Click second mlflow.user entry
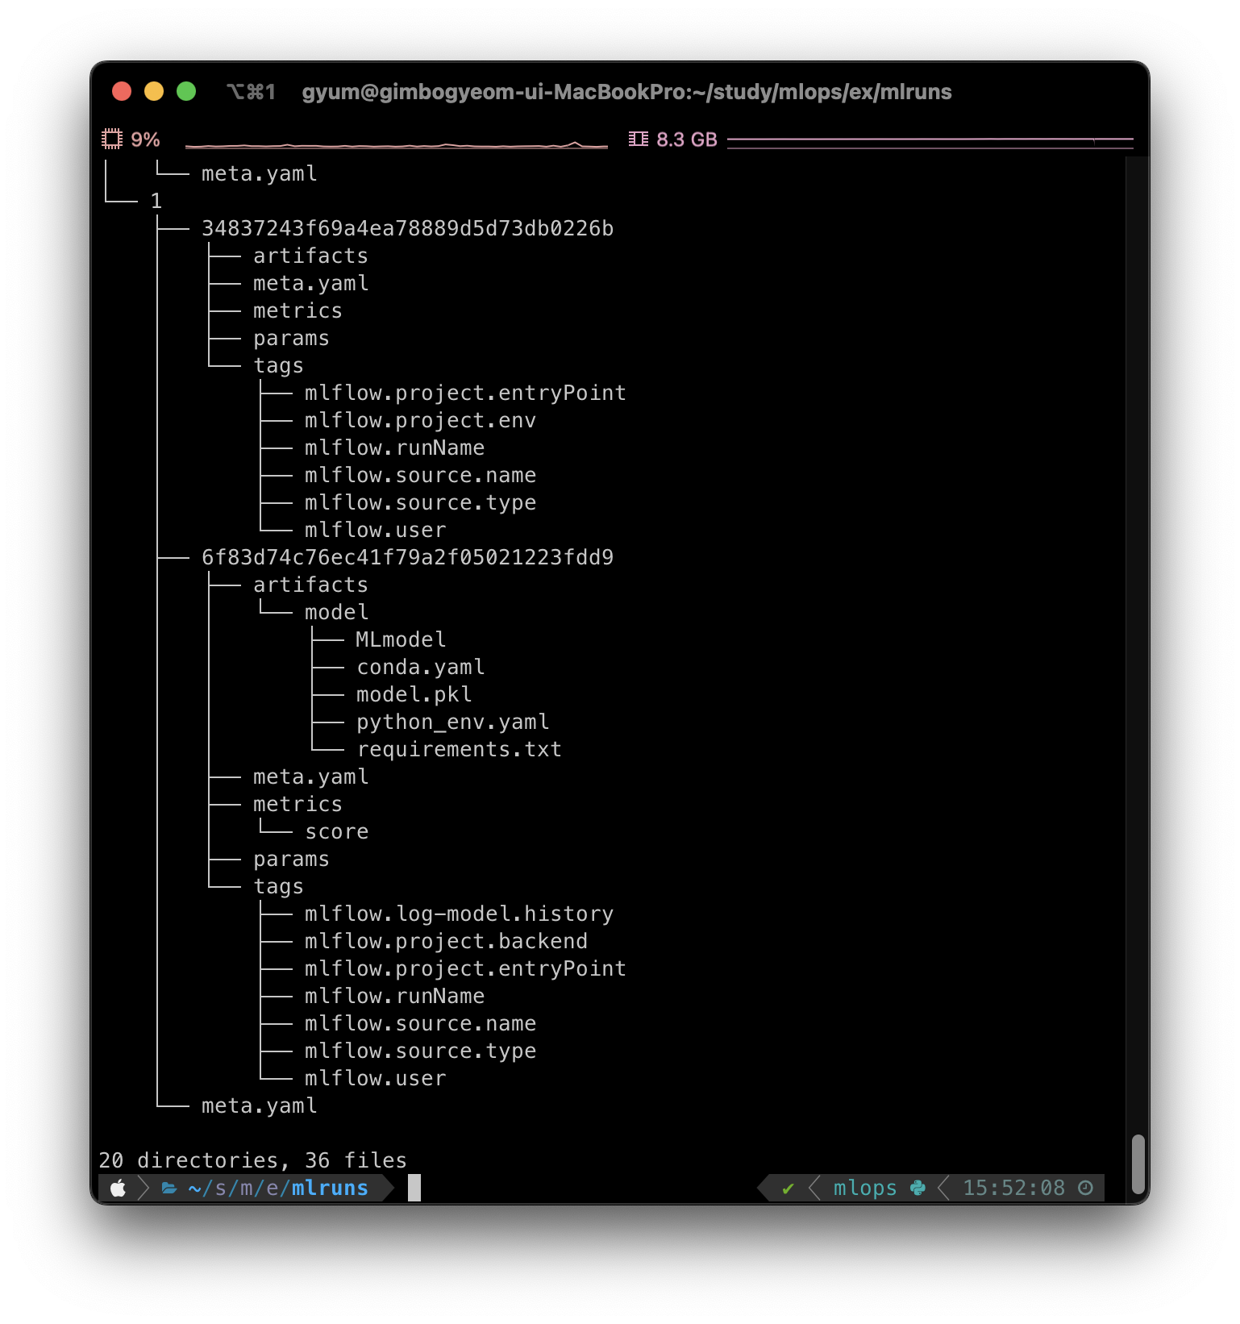 pyautogui.click(x=376, y=1078)
